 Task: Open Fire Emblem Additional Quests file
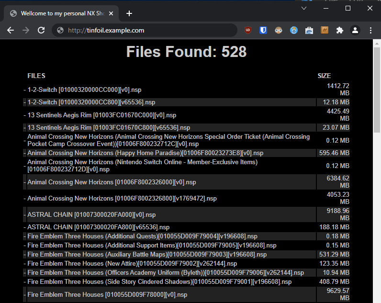(142, 236)
